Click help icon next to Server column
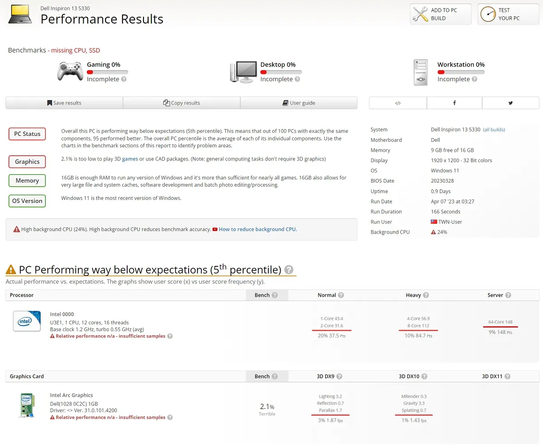The image size is (543, 448). 508,295
